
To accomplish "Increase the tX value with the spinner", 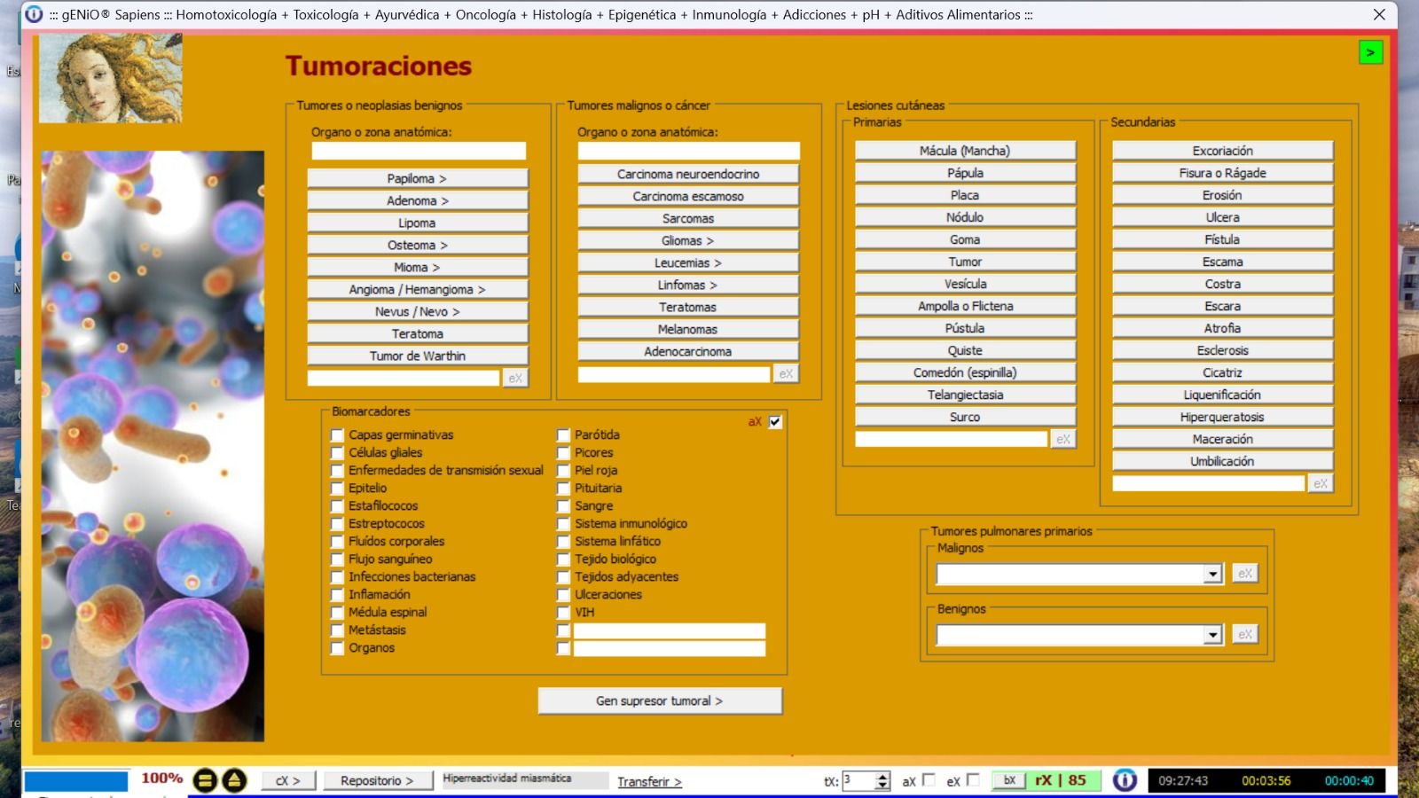I will point(882,776).
